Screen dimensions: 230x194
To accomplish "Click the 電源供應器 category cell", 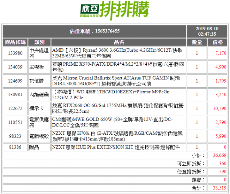I will pos(39,122).
